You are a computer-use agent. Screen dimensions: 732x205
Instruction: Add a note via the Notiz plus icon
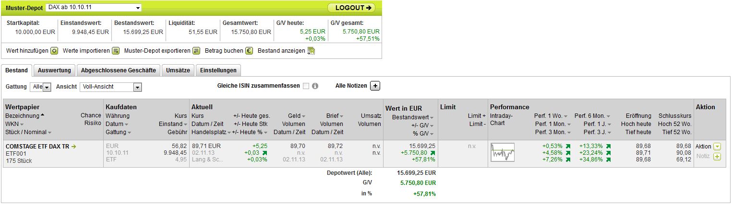coord(717,157)
